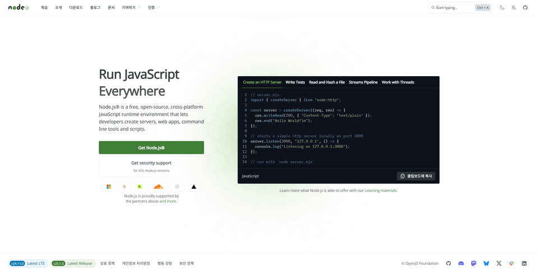Focus the 'Start typing...' search field
The image size is (538, 272).
[461, 7]
